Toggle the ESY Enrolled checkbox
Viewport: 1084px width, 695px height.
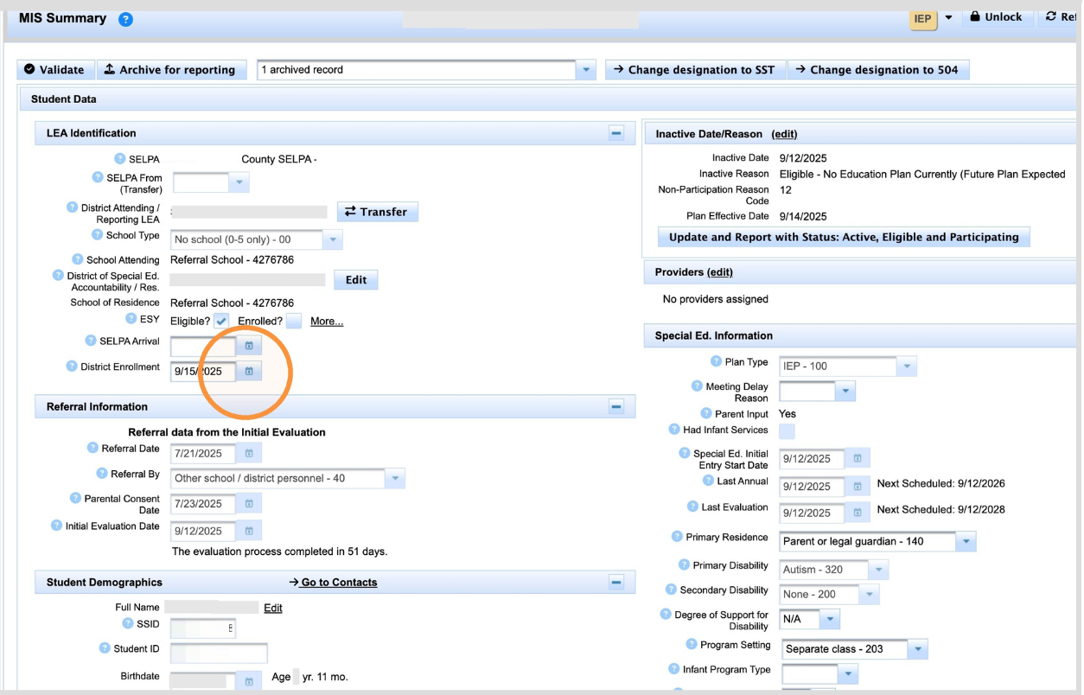click(x=294, y=321)
